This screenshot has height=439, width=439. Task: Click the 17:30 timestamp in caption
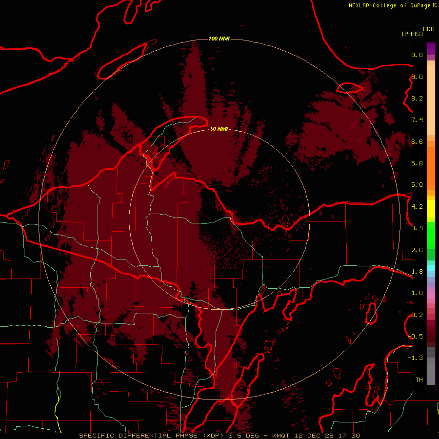click(x=349, y=436)
